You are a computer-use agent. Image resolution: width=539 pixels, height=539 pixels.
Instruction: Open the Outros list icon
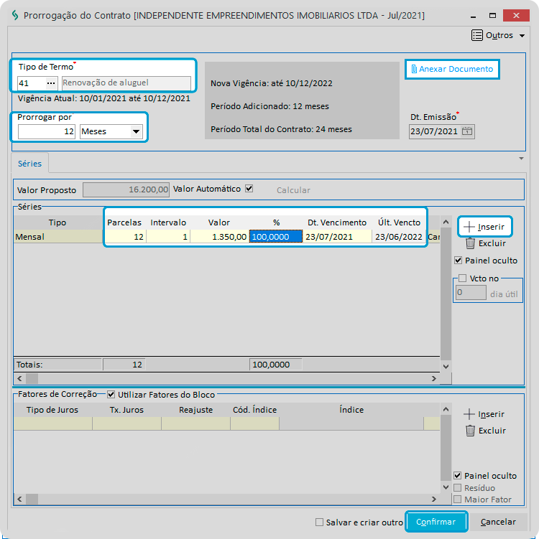476,35
